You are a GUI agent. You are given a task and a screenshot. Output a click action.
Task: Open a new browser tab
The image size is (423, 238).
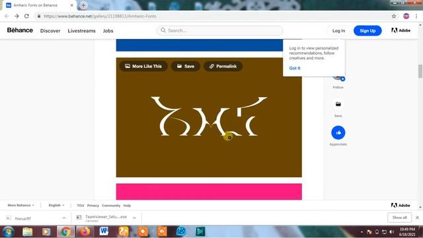(83, 5)
